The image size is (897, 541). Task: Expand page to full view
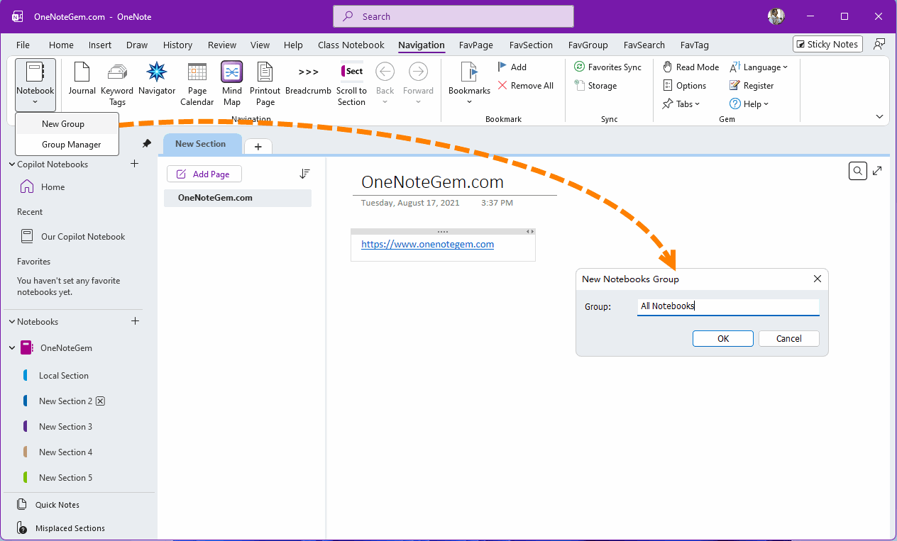[x=878, y=171]
